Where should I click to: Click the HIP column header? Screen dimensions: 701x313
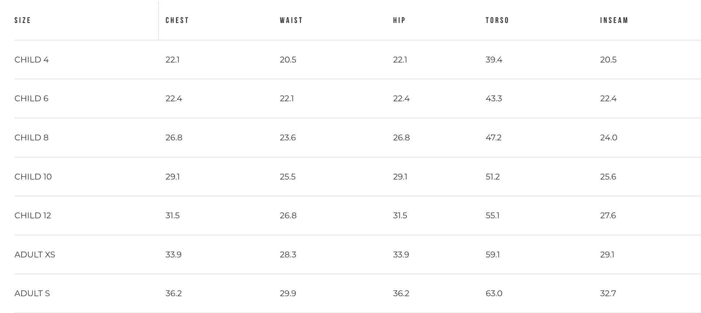click(399, 21)
